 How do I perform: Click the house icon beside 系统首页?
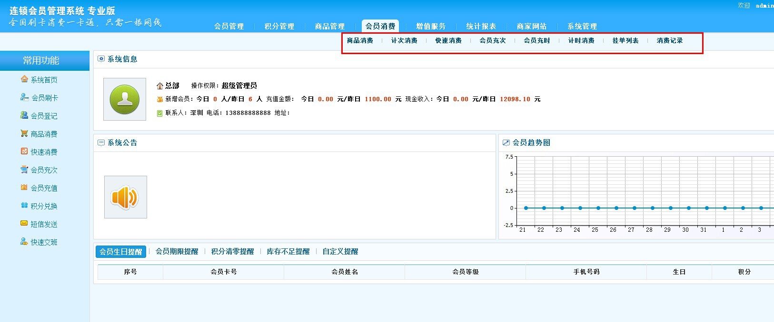pyautogui.click(x=24, y=79)
